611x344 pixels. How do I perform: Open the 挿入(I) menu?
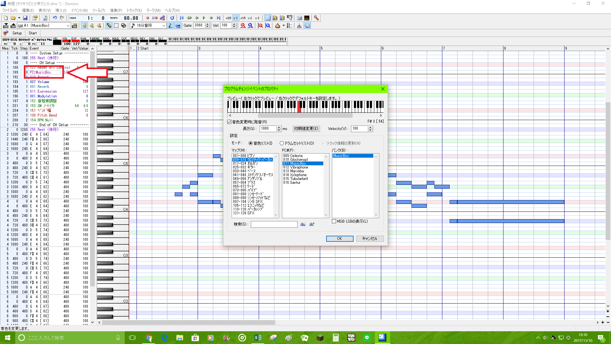tap(61, 10)
